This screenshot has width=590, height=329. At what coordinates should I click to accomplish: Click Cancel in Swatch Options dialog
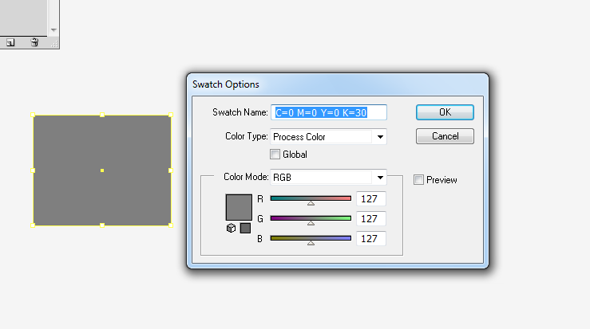445,136
